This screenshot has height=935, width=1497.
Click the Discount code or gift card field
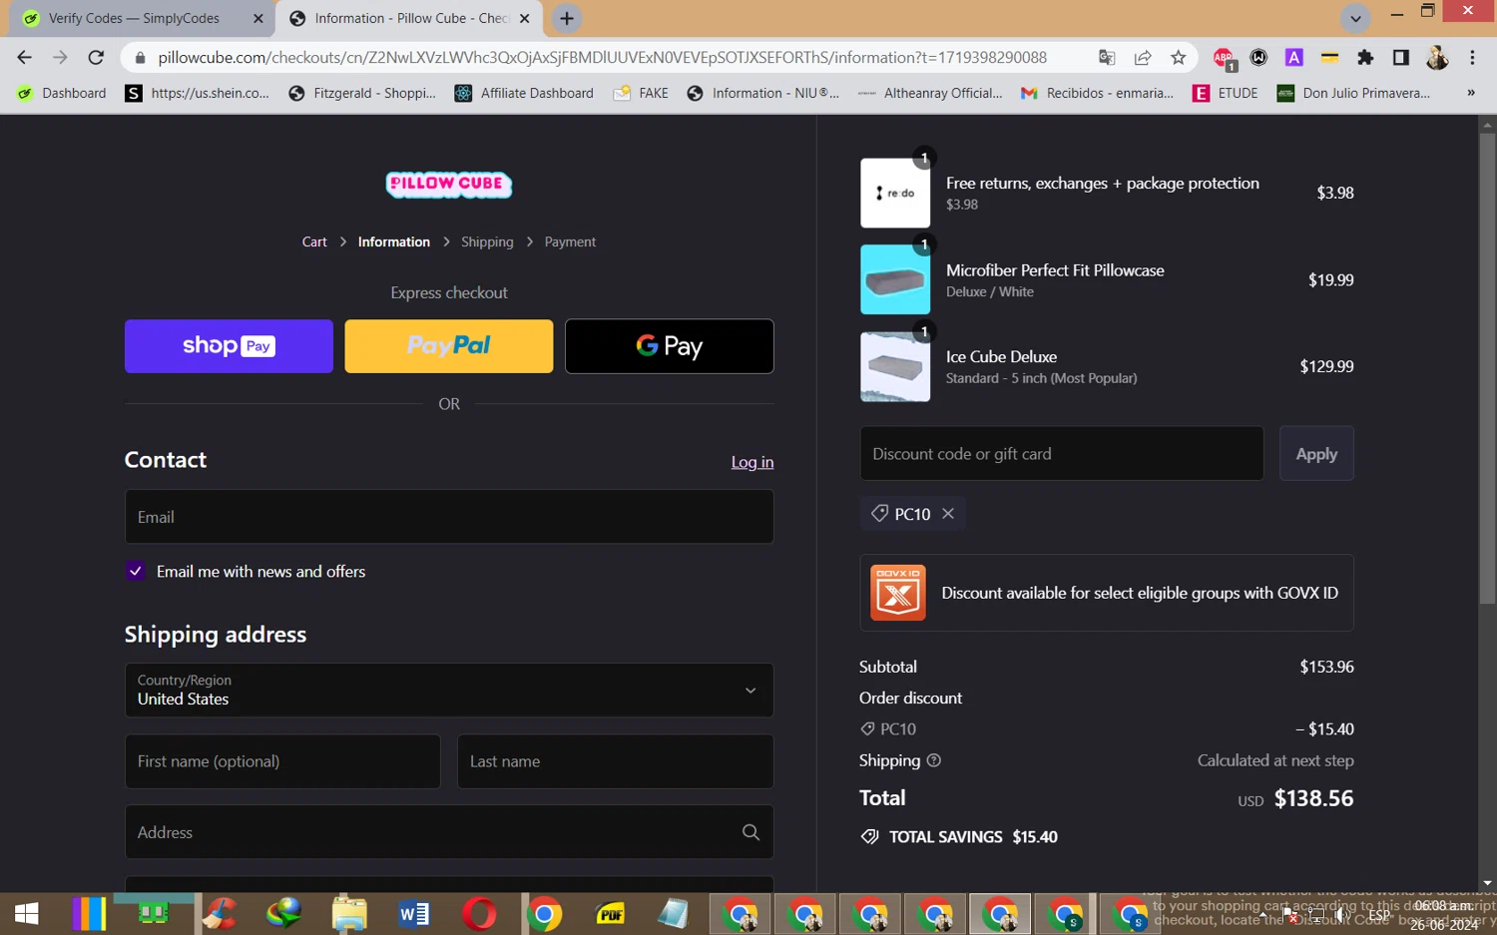pos(1062,454)
